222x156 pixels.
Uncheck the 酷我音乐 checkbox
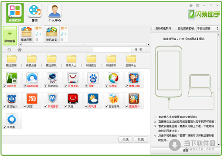107,106
